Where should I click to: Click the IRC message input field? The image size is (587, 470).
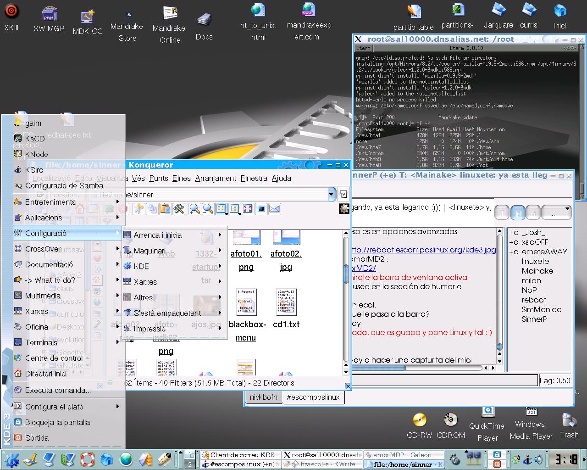pos(444,380)
